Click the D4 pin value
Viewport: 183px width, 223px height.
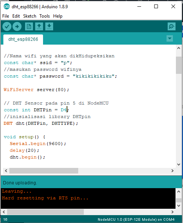64,110
